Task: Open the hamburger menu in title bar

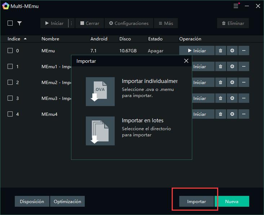Action: [236, 6]
